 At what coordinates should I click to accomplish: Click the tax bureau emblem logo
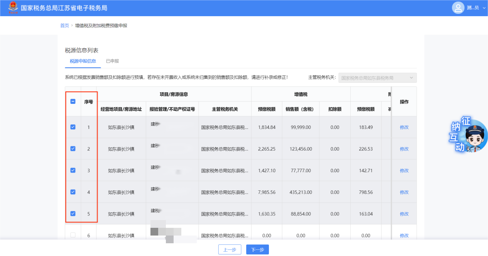[x=13, y=8]
